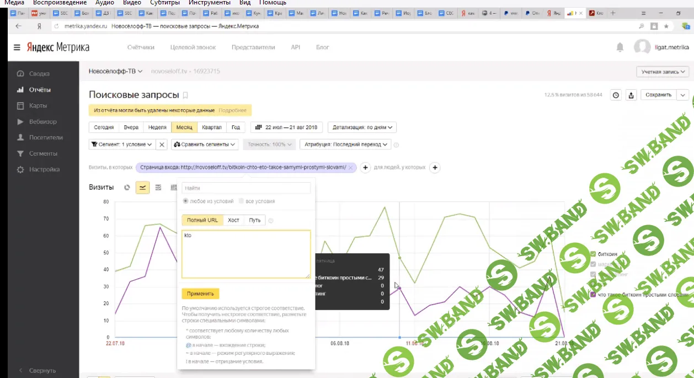This screenshot has height=378, width=694.
Task: Open the hamburger menu next to Яндекс Метрика
Action: tap(17, 47)
